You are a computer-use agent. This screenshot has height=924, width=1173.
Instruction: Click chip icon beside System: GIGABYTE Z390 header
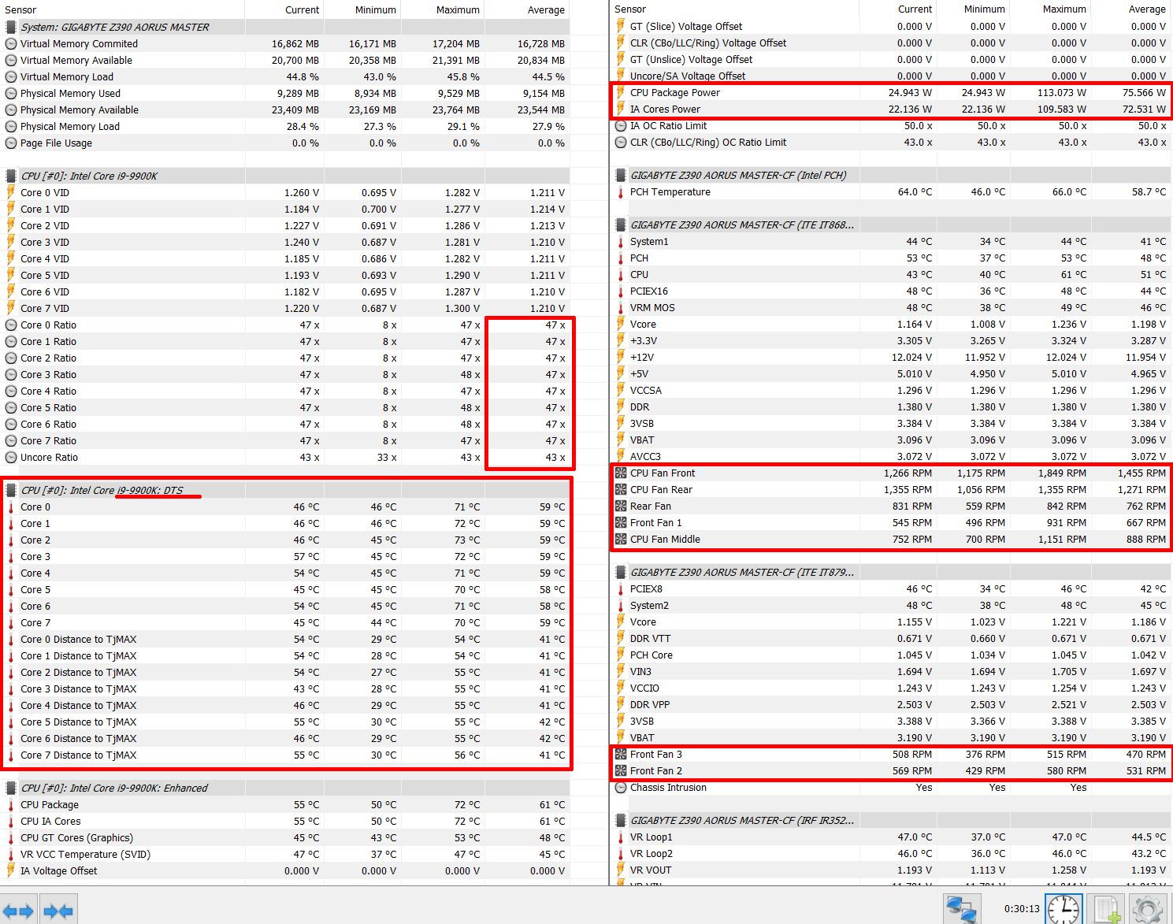11,27
